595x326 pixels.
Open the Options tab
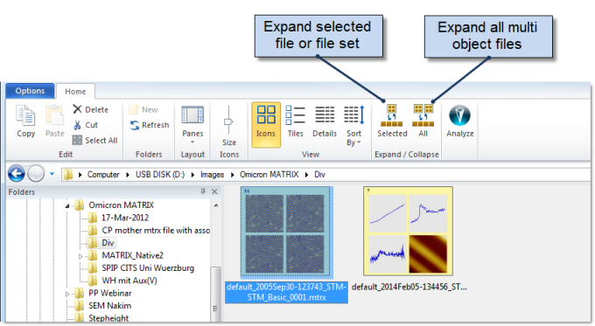tap(30, 91)
